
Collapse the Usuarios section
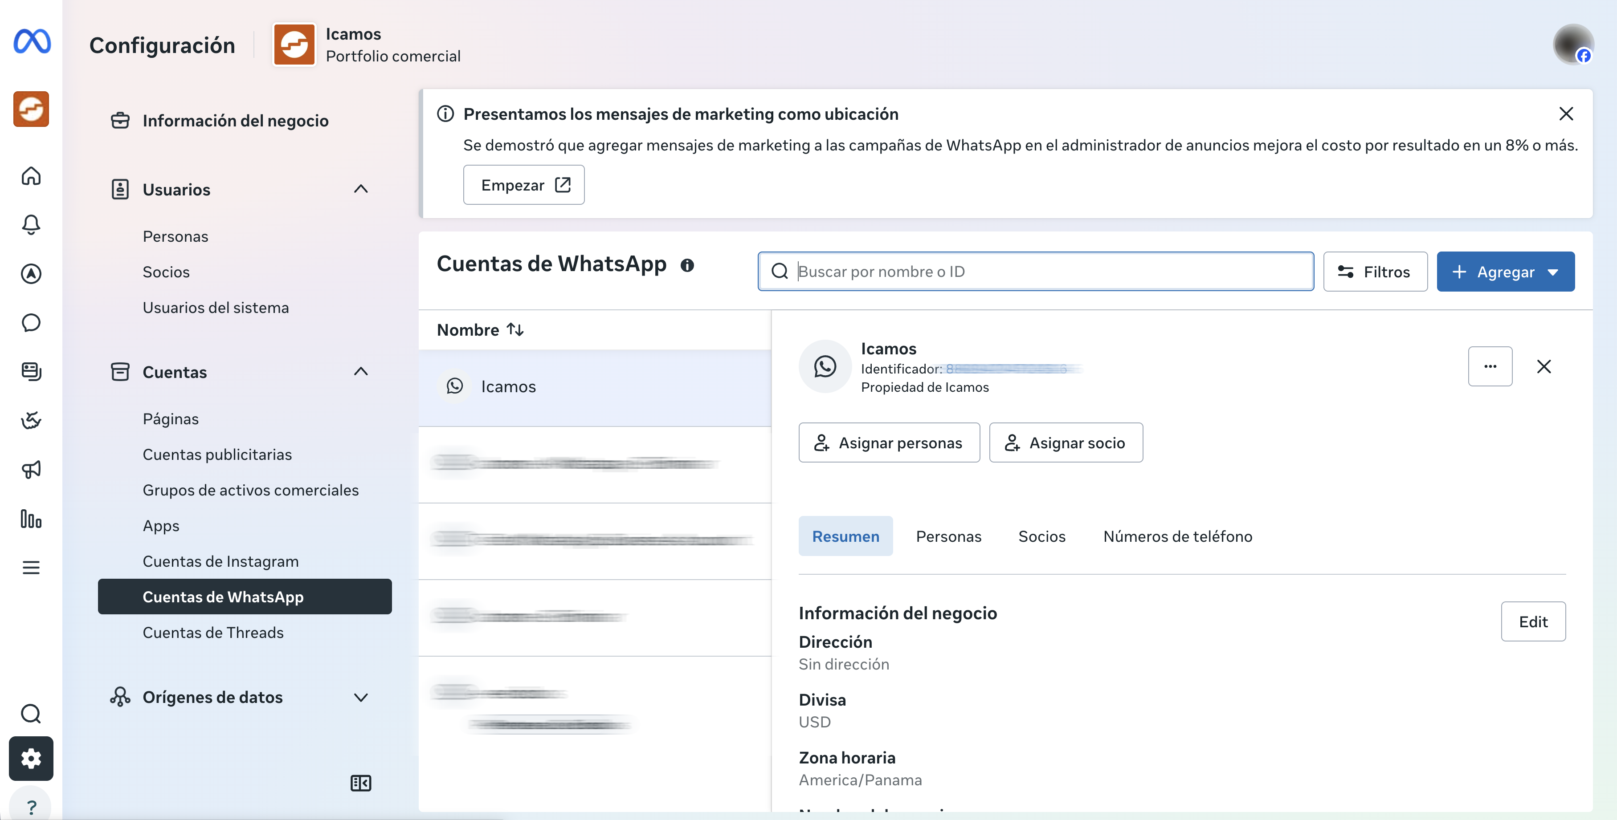point(360,189)
